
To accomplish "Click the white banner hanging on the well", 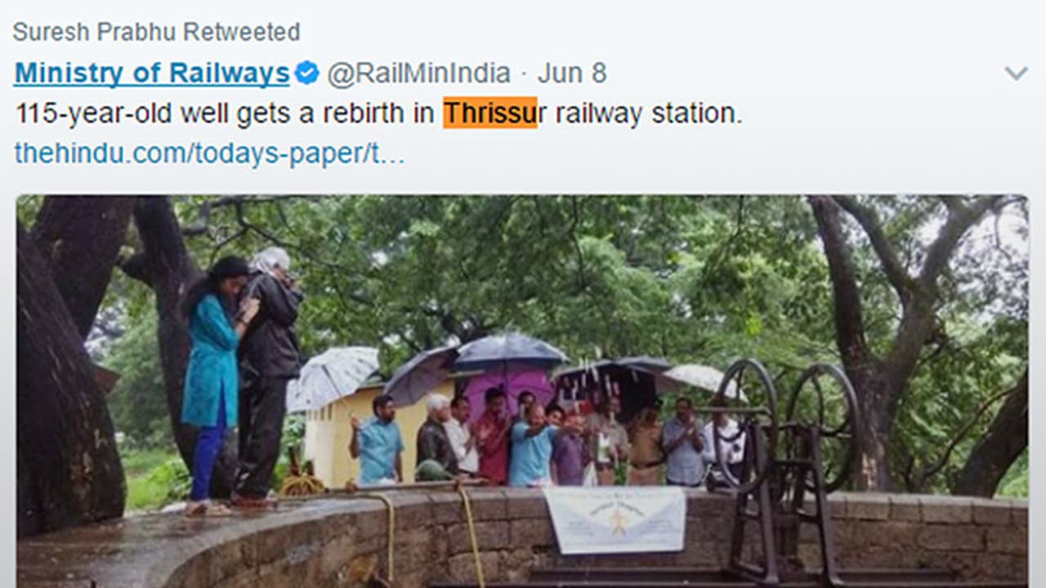I will [x=615, y=520].
